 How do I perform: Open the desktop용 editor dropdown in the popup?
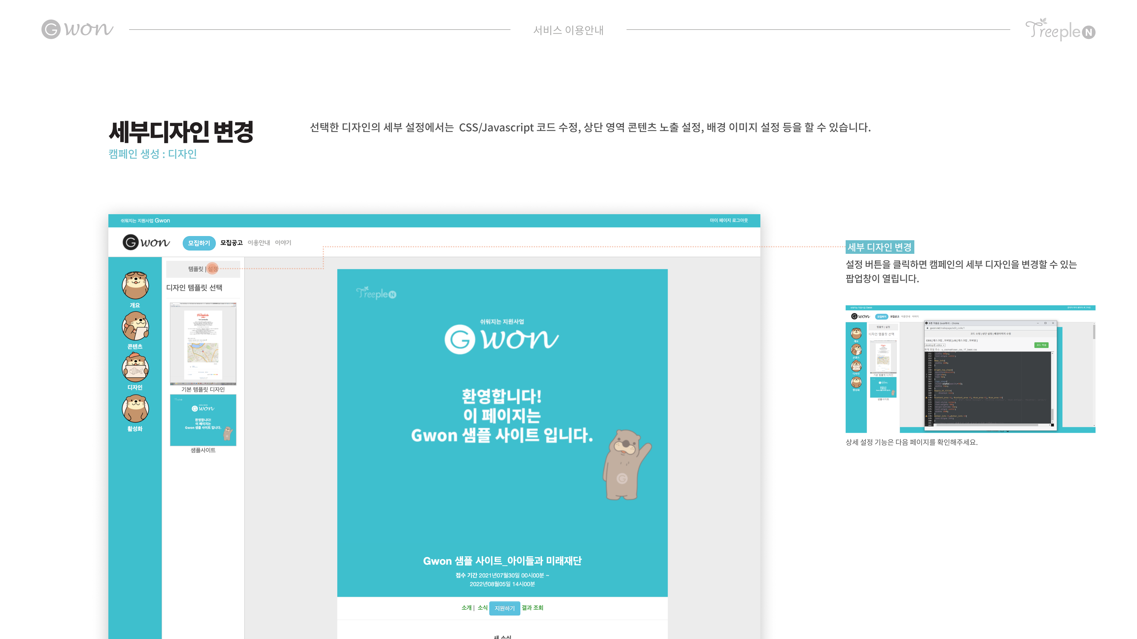935,345
